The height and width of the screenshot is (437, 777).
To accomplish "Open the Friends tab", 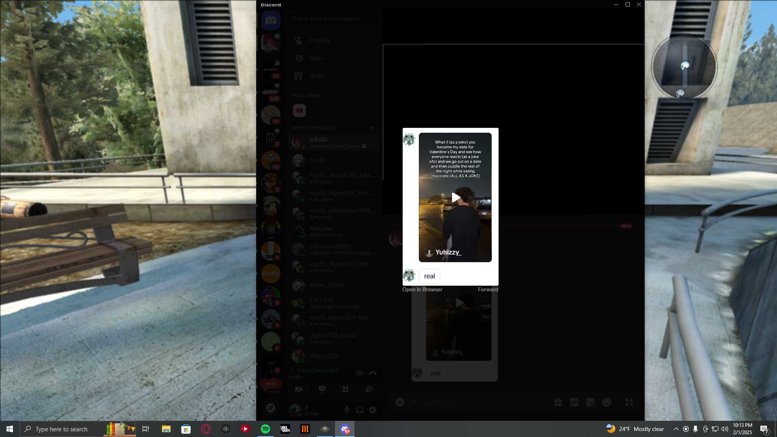I will pos(320,40).
